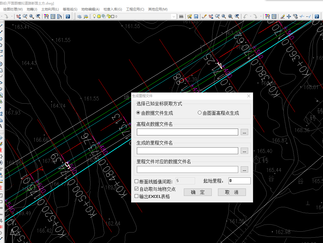The width and height of the screenshot is (323, 243).
Task: Select '由图面高程点生成' radio option
Action: pos(199,113)
